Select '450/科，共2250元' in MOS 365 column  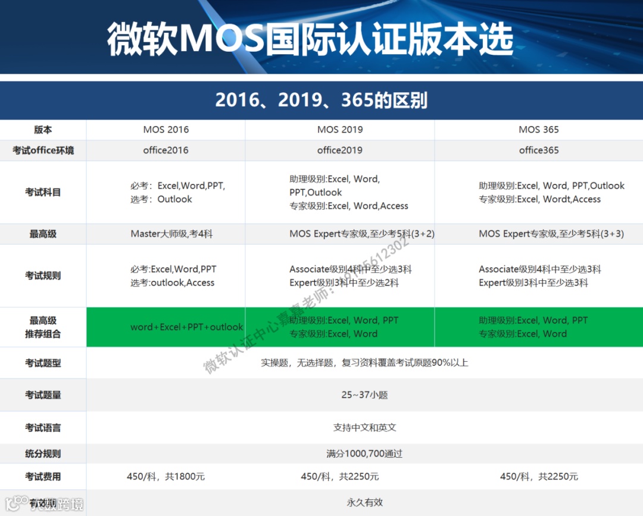(x=539, y=476)
